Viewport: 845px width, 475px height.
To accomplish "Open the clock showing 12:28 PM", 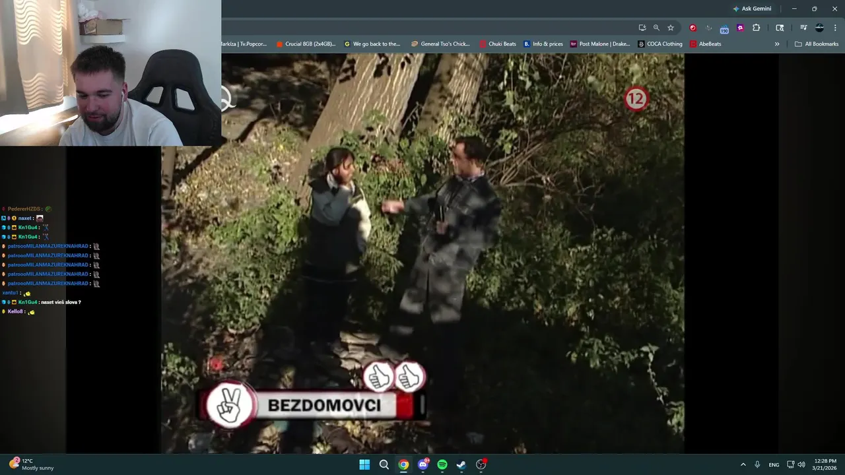I will [825, 464].
